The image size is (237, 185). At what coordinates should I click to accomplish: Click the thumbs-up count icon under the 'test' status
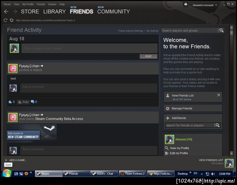tap(10, 102)
